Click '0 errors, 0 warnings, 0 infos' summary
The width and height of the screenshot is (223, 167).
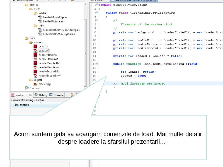[x=27, y=100]
